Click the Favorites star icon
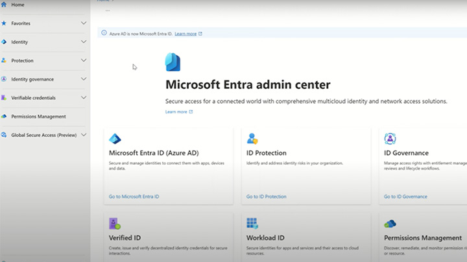The width and height of the screenshot is (467, 262). point(4,23)
